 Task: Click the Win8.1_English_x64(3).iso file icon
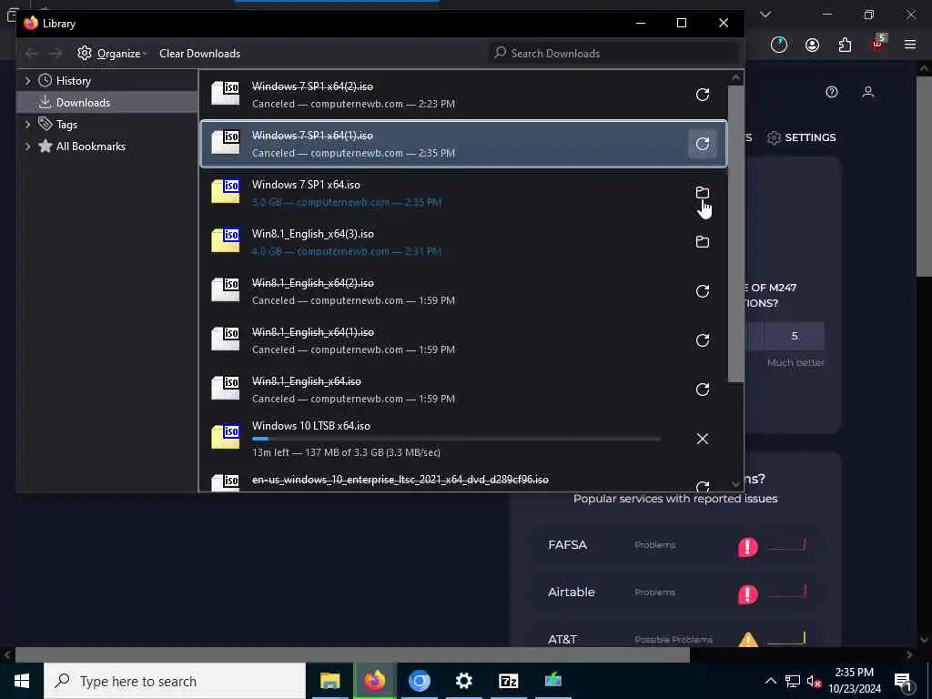(x=226, y=240)
